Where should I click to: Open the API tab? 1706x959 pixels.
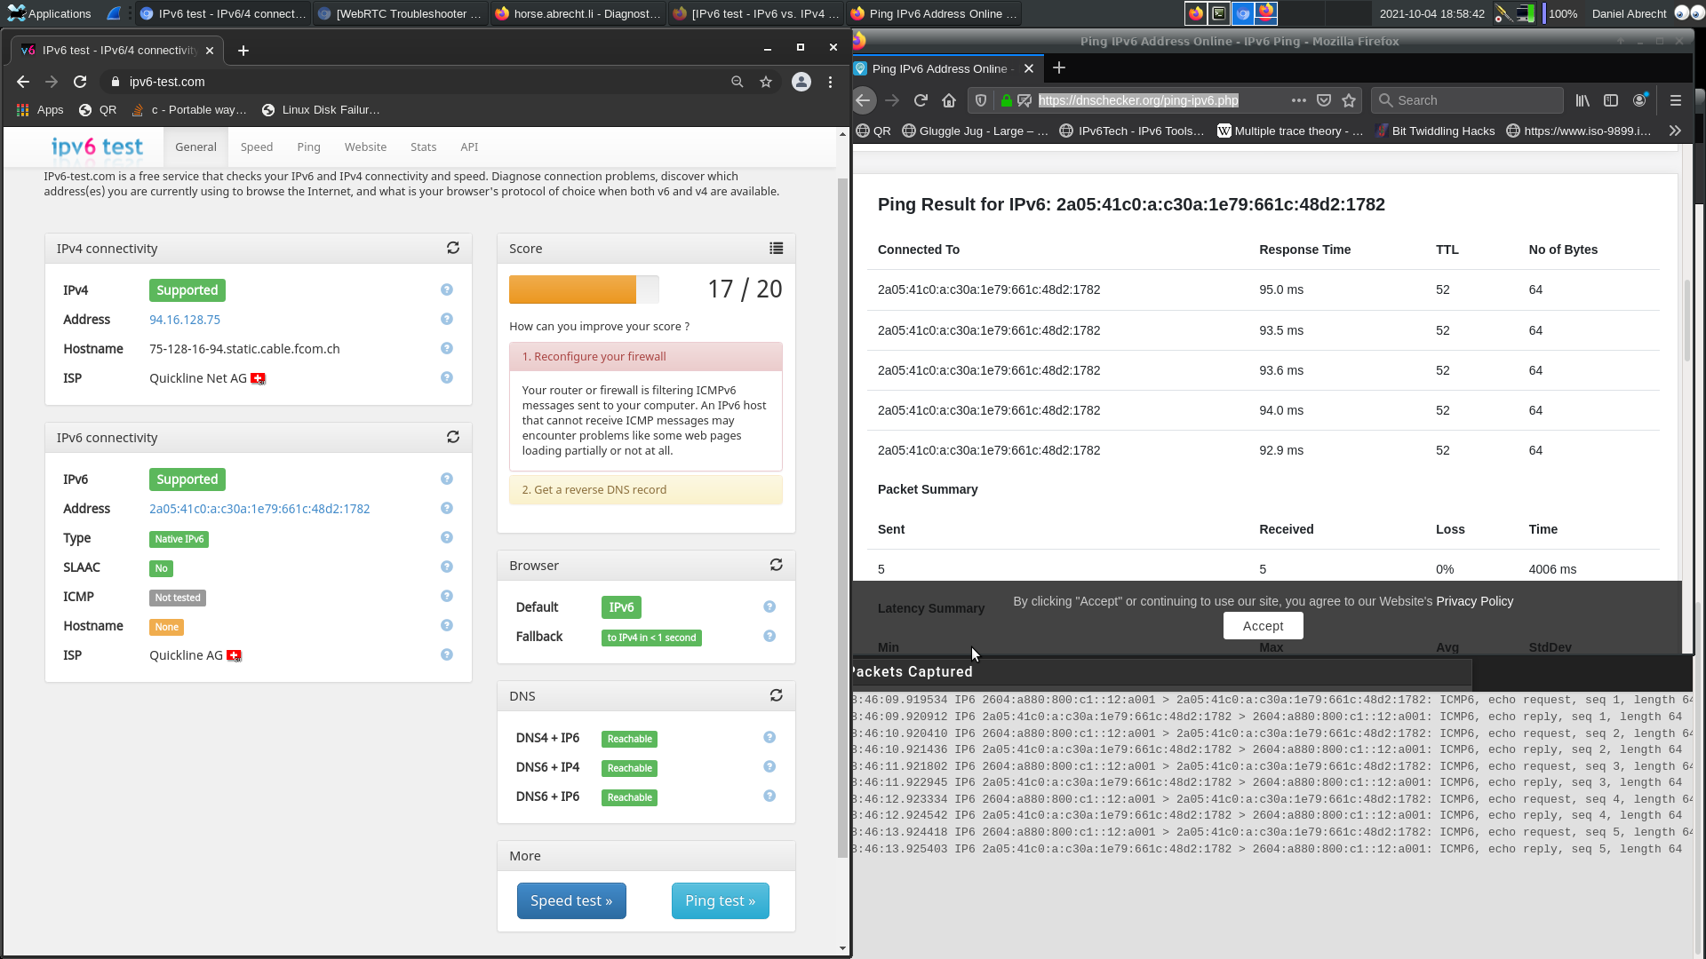[x=469, y=147]
